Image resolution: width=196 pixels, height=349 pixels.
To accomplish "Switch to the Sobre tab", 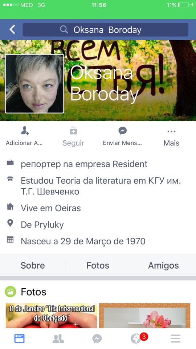I will pos(33,265).
